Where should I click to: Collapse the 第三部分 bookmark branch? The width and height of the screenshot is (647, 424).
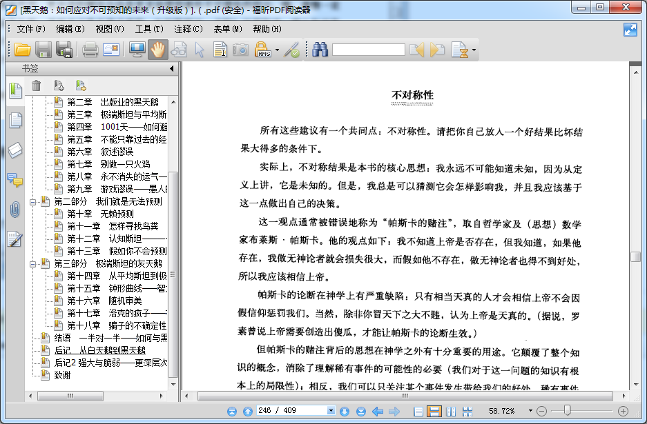(x=32, y=264)
